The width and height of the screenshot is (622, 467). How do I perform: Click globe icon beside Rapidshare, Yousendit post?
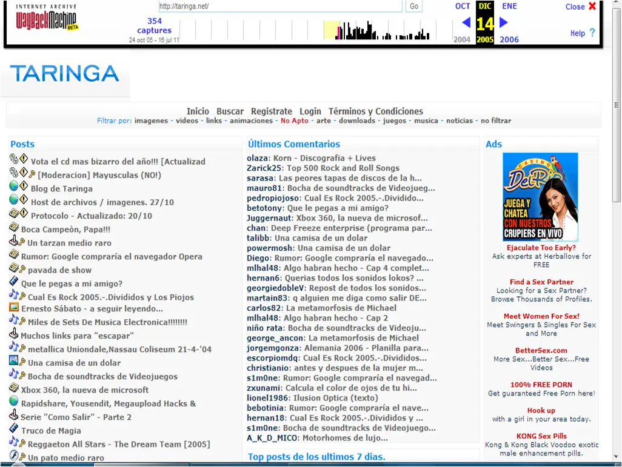click(x=14, y=401)
